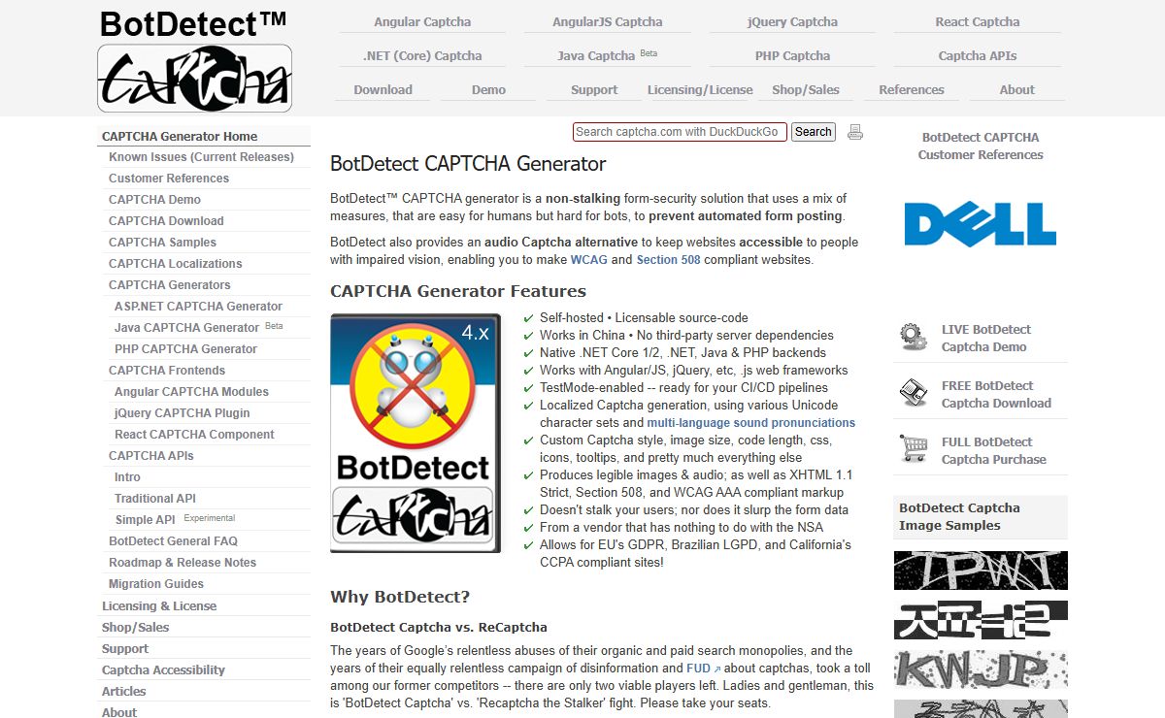Click the BotDetect 4.x product box image

click(x=416, y=433)
